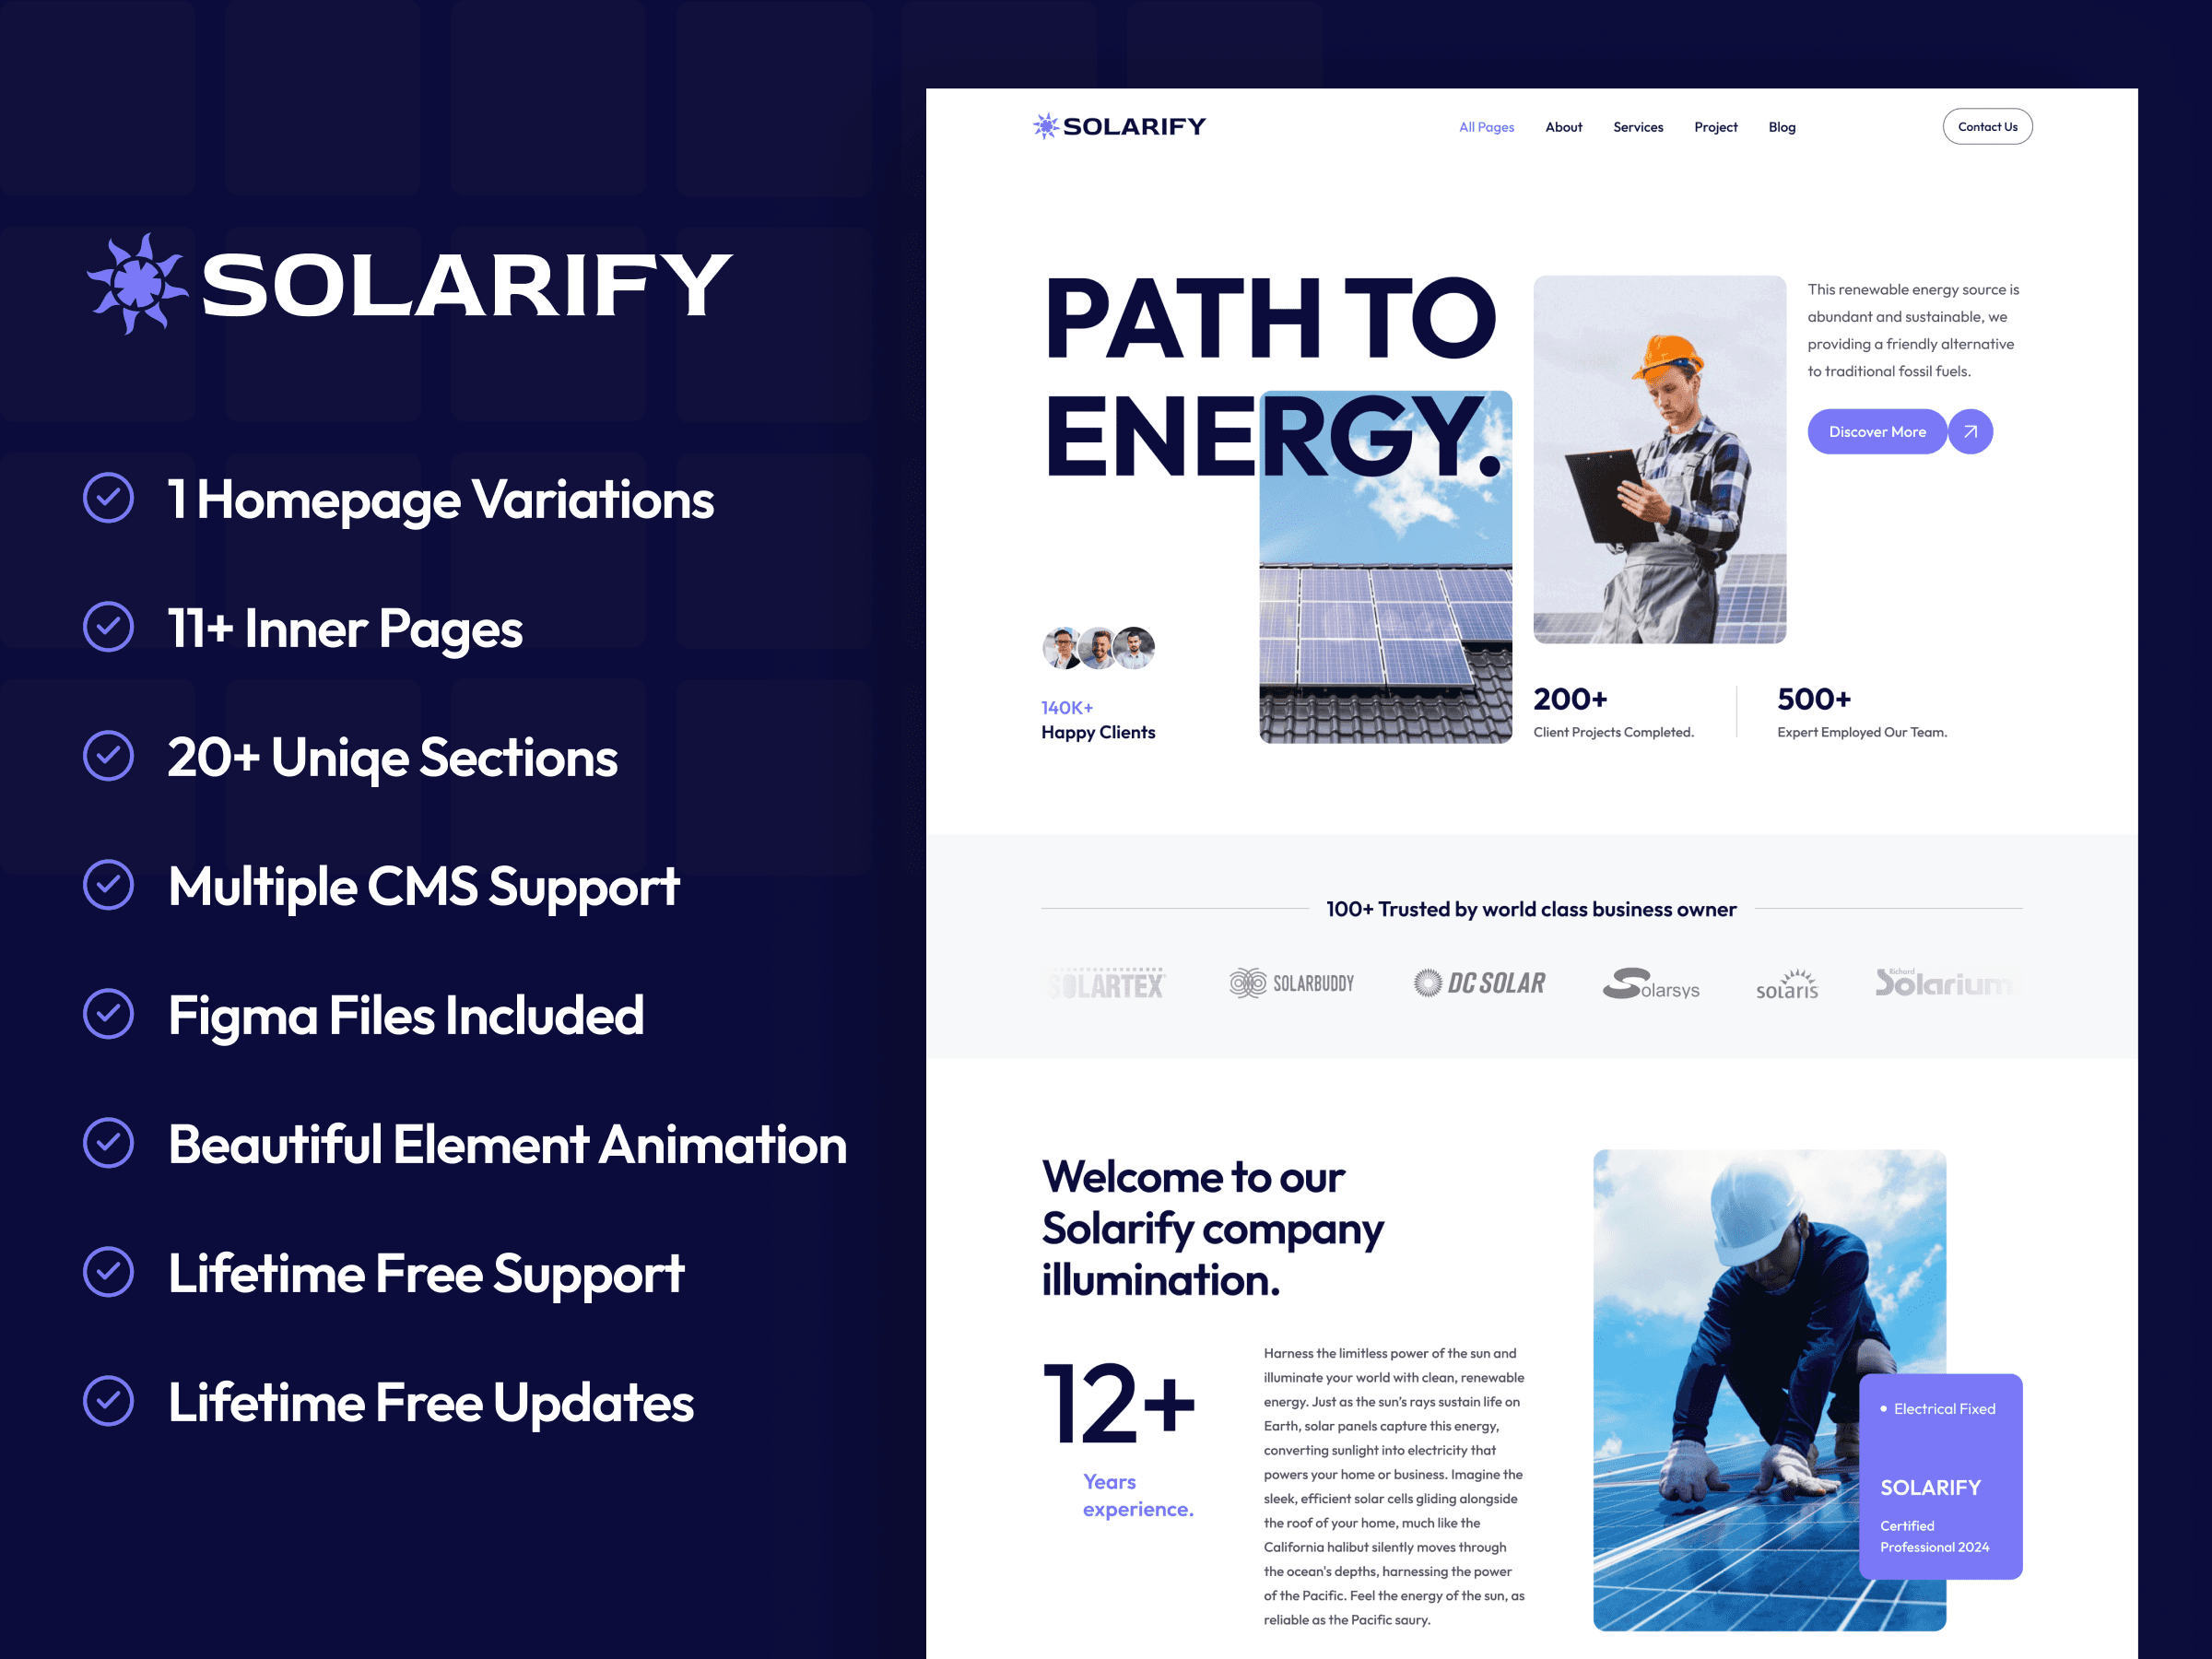The width and height of the screenshot is (2212, 1659).
Task: Expand the Services menu item
Action: (x=1639, y=125)
